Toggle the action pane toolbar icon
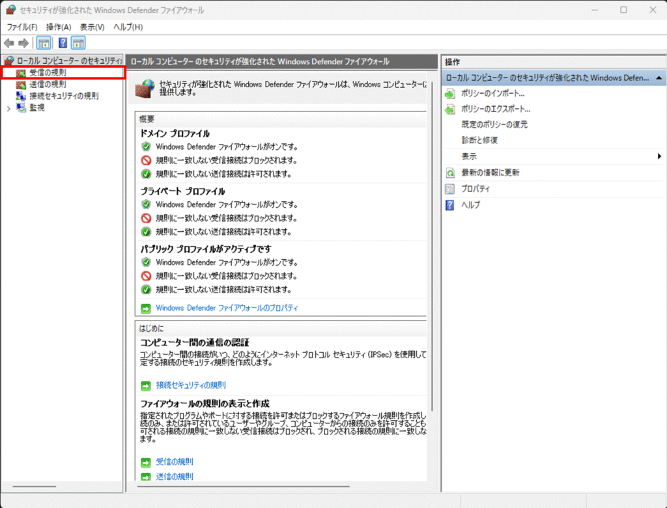The image size is (667, 508). [x=78, y=43]
